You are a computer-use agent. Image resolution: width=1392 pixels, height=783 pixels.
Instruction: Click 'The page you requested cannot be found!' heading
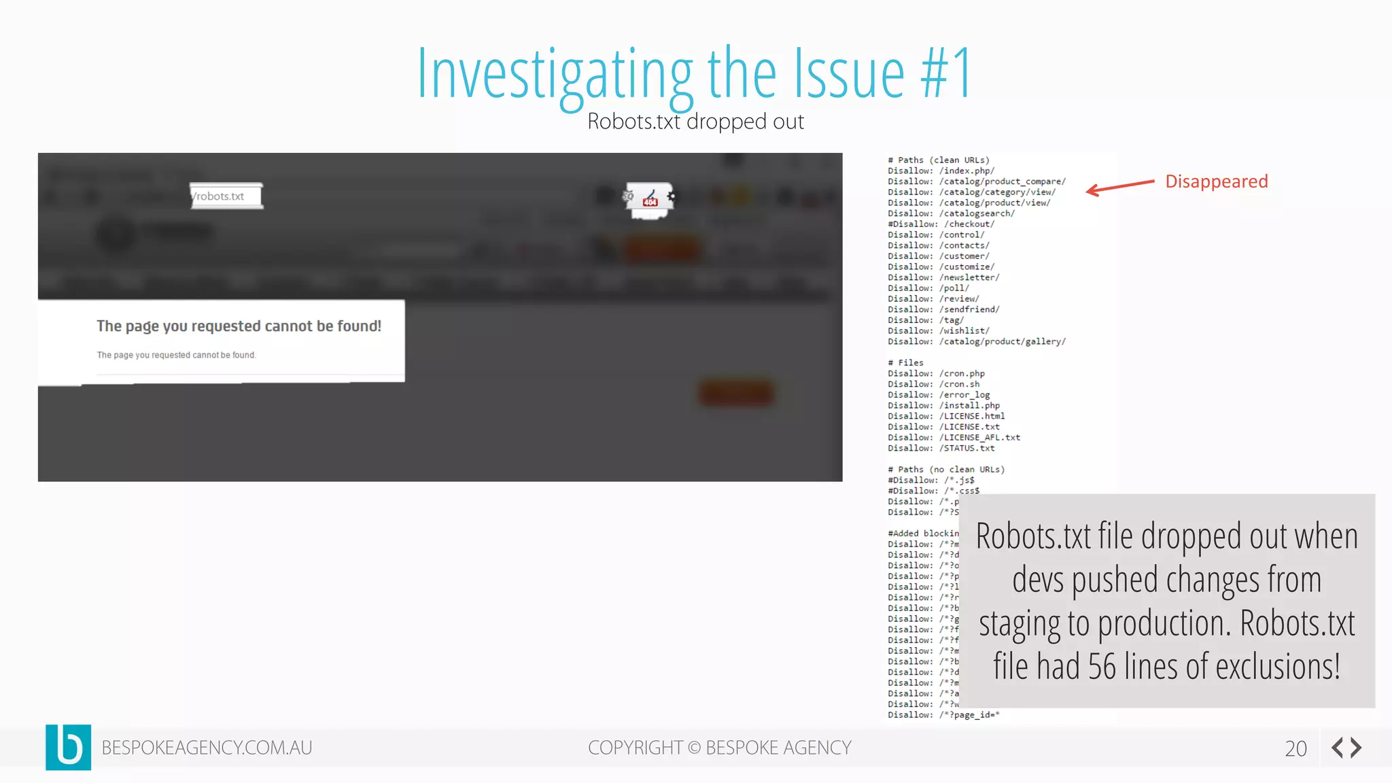coord(239,326)
